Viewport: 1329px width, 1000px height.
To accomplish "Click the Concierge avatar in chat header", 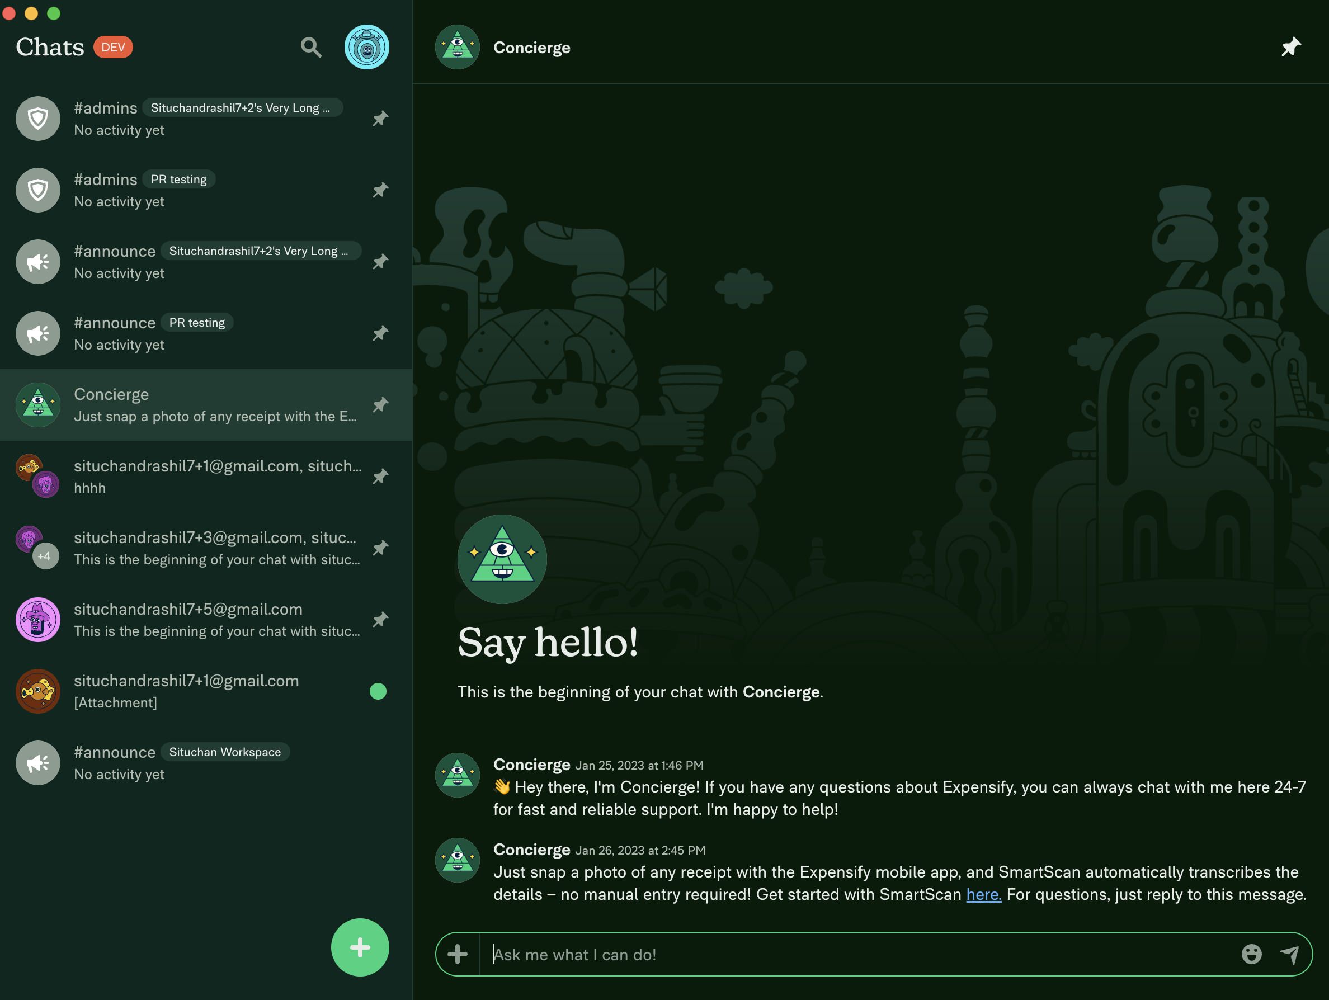I will [457, 48].
